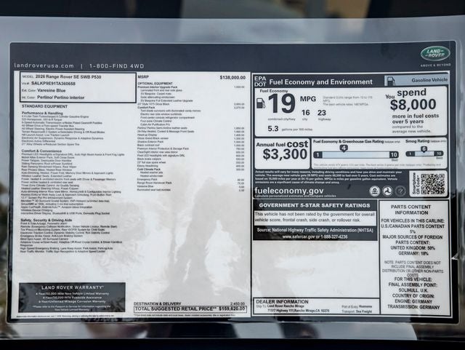Click the last agency seal beside the QR code

tap(400, 191)
